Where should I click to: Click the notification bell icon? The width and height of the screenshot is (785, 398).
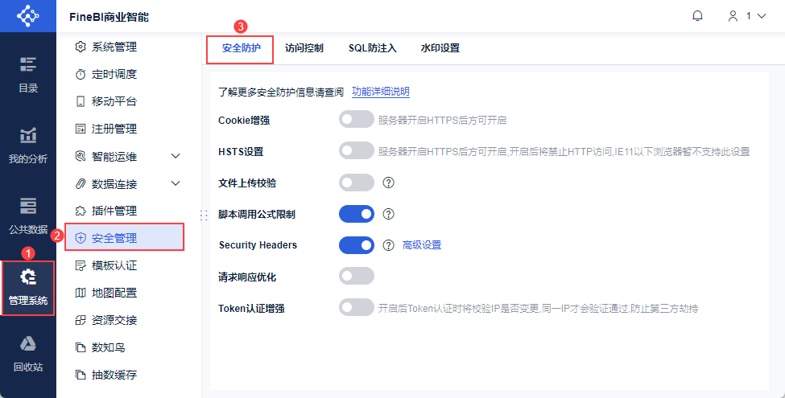click(697, 16)
